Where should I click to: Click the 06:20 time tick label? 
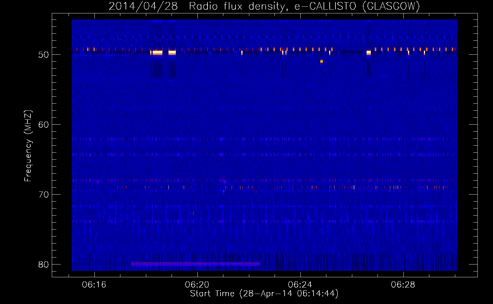coord(197,285)
